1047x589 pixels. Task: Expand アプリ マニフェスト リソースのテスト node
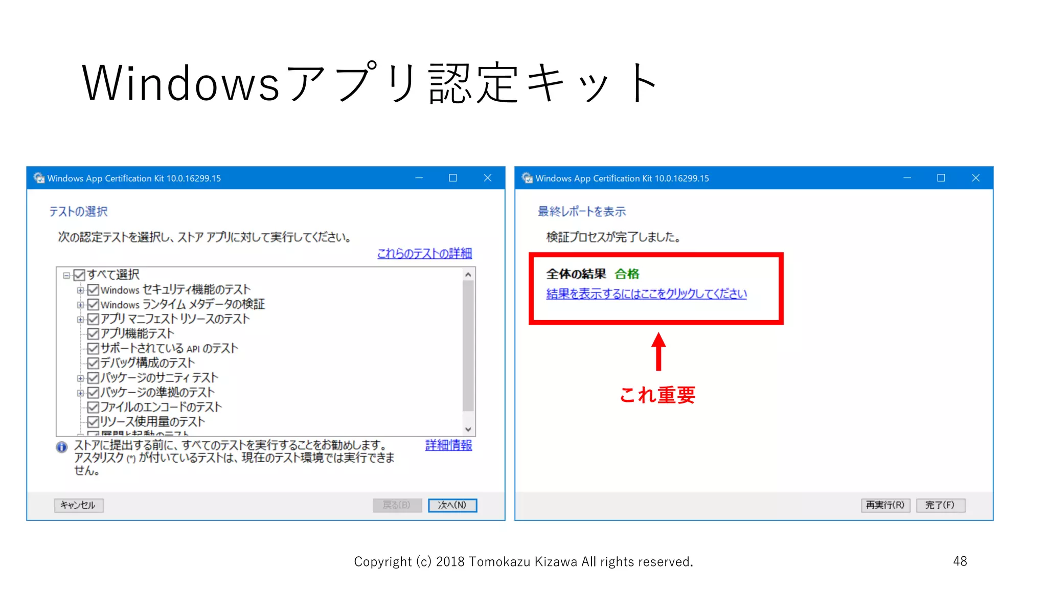pos(80,320)
